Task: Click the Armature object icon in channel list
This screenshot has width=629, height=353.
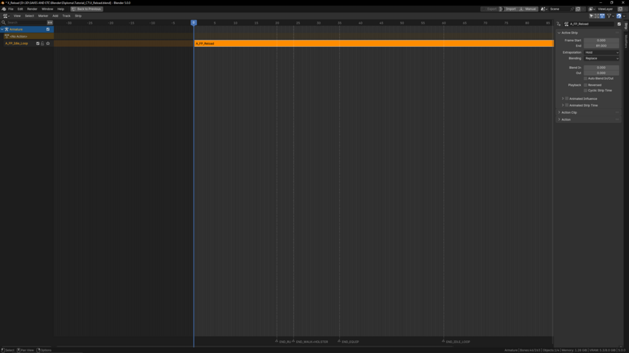Action: click(7, 29)
